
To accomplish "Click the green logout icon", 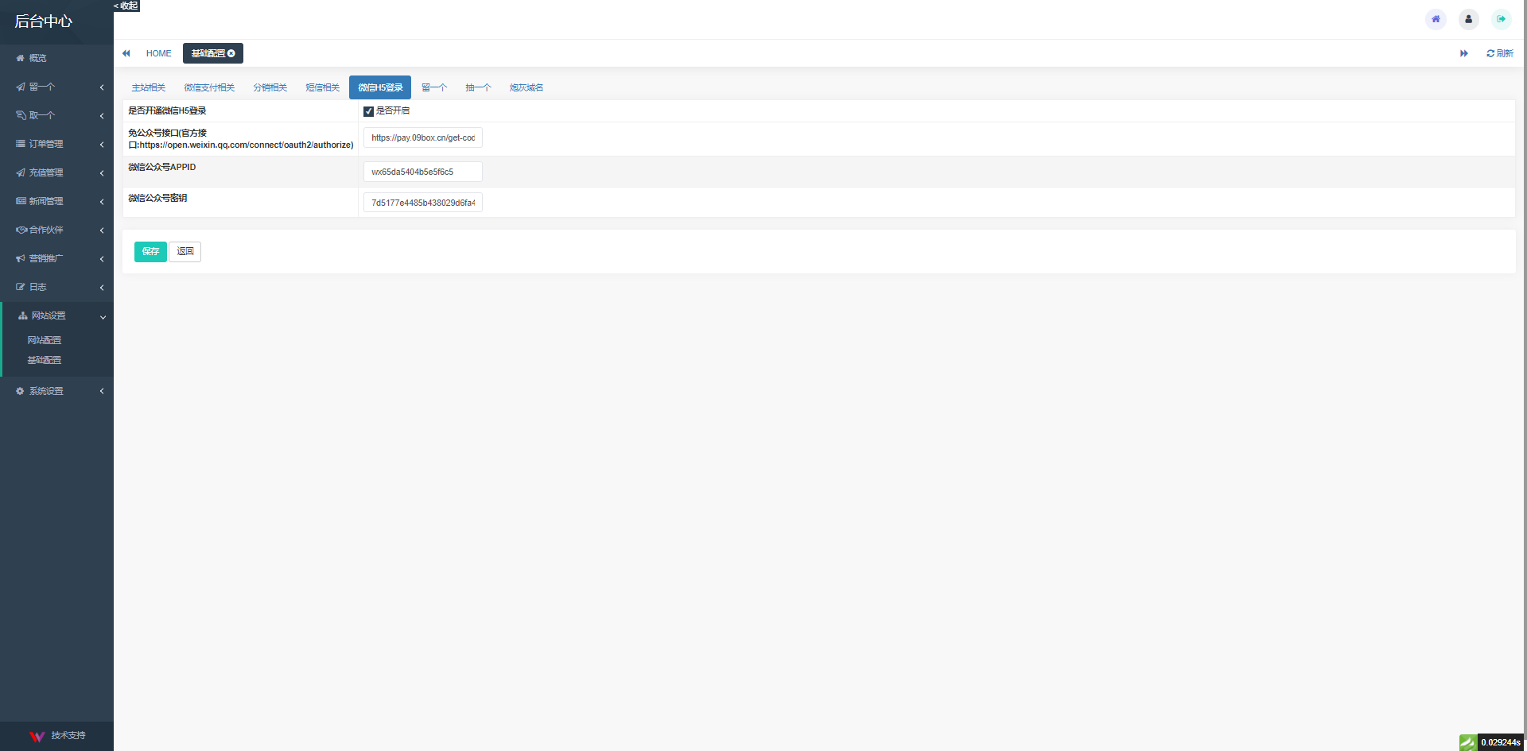I will click(x=1501, y=19).
